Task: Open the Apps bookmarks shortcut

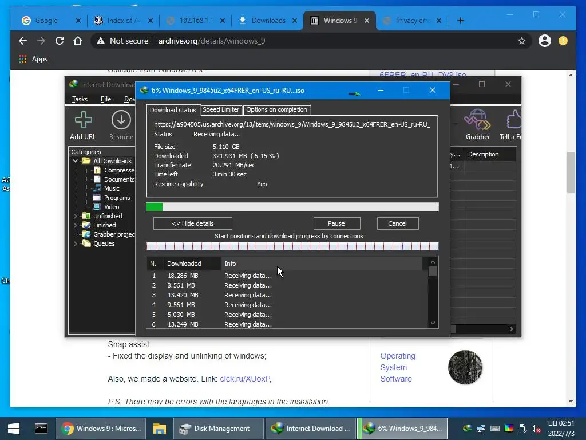Action: click(33, 59)
